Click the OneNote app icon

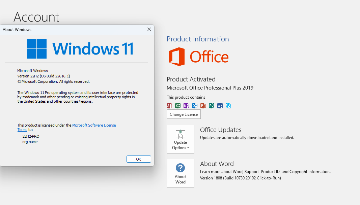186,106
